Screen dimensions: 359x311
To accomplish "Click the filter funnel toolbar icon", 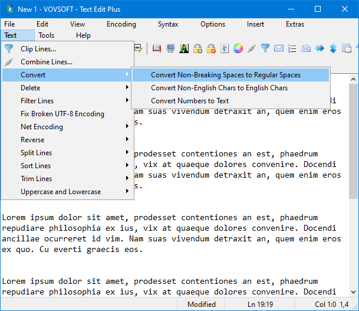I will (265, 48).
